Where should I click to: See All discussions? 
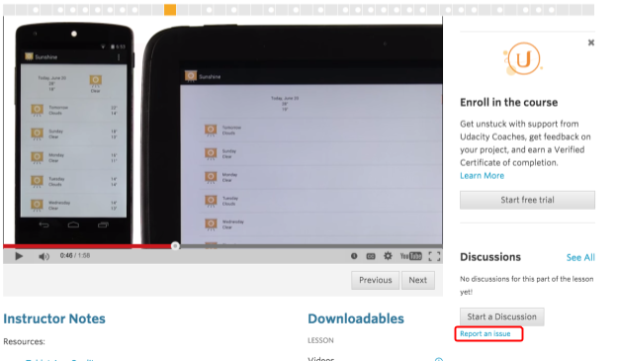pos(580,257)
